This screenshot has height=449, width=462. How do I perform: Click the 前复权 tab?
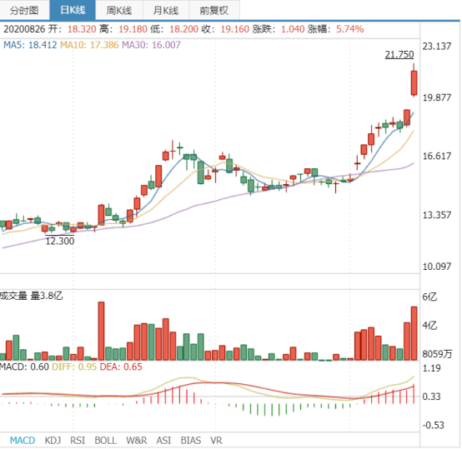(x=214, y=10)
